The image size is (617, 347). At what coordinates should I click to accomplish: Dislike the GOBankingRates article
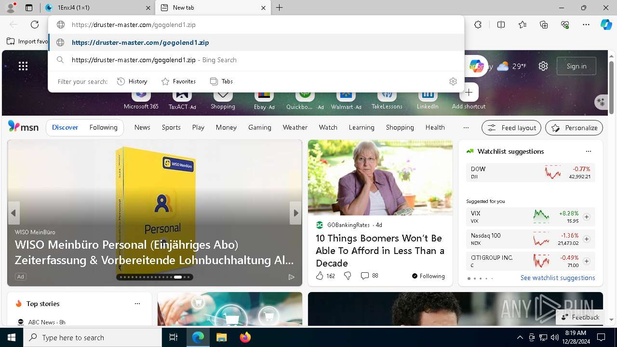pos(347,276)
